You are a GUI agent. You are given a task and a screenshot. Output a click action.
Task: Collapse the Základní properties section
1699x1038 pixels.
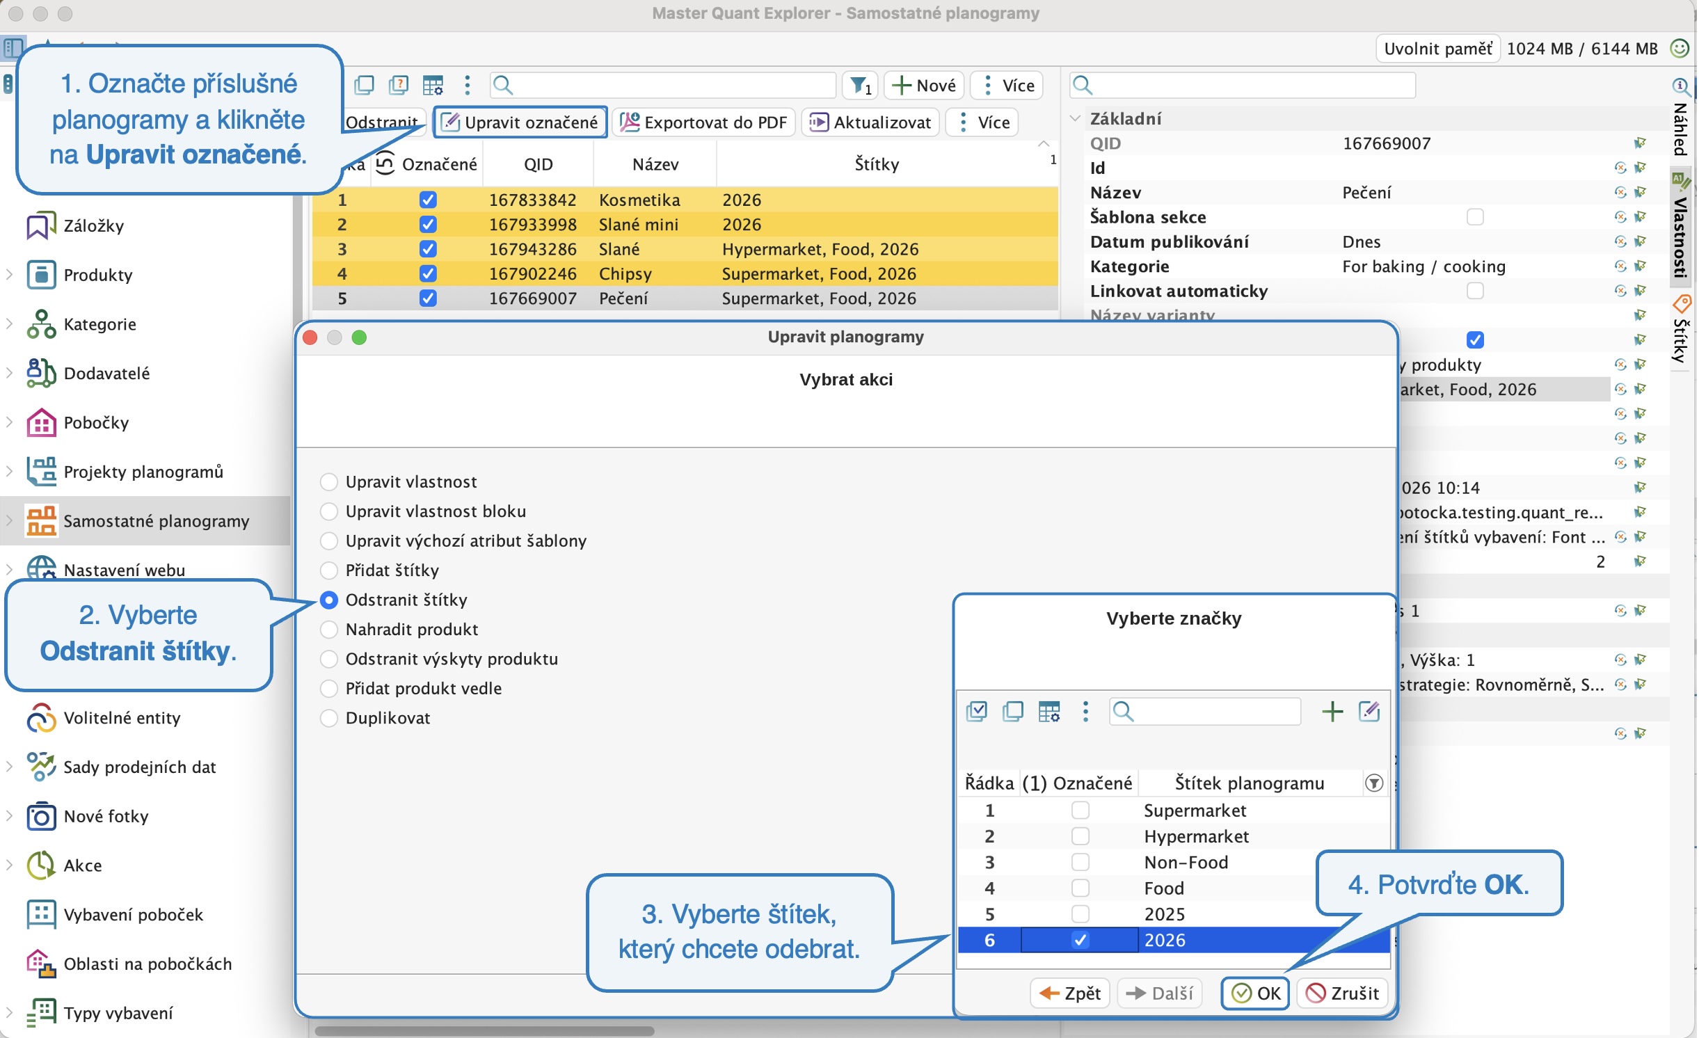1075,118
